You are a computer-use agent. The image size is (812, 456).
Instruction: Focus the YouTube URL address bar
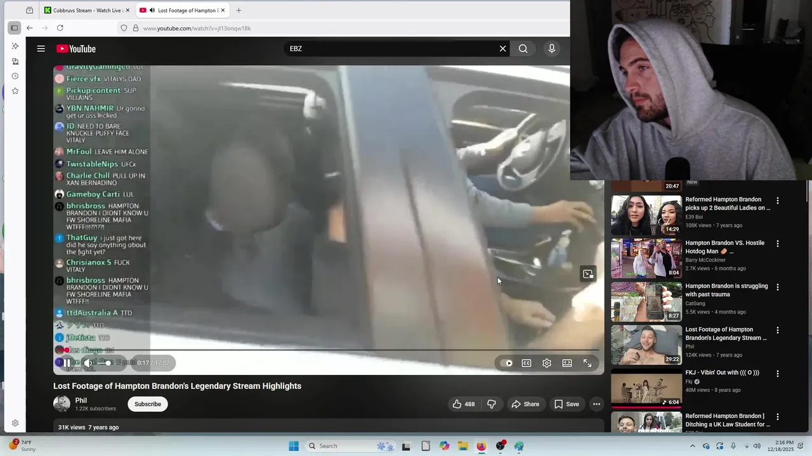pos(343,28)
